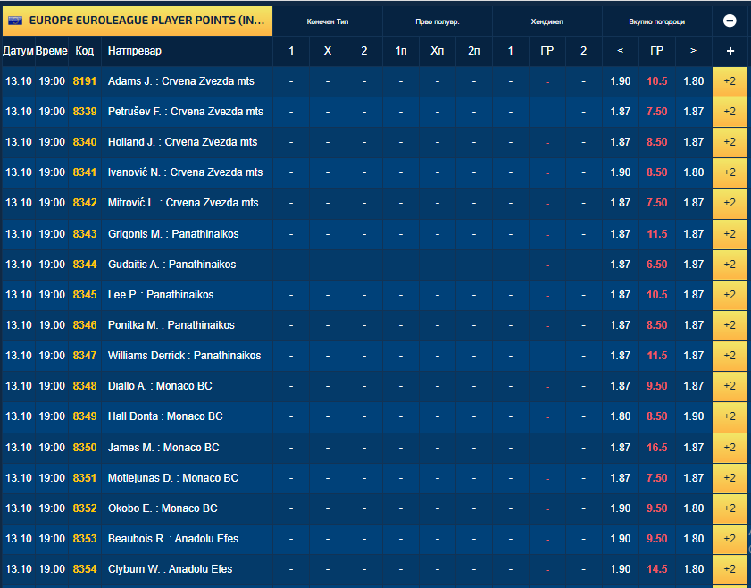The height and width of the screenshot is (588, 751).
Task: Click the Време column header
Action: click(52, 51)
